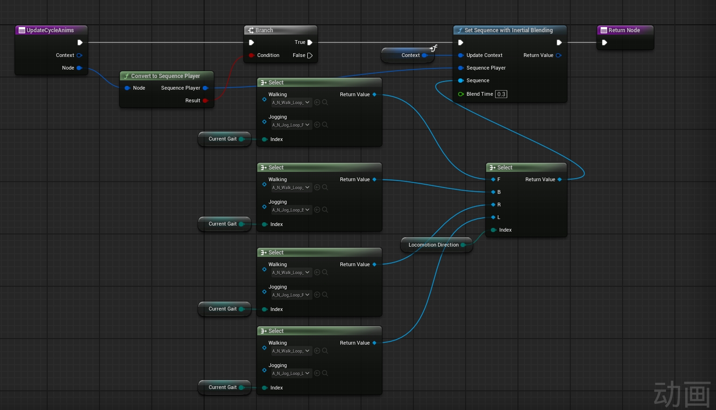
Task: Click the Sequence input pin on Set Sequence node
Action: [x=461, y=80]
